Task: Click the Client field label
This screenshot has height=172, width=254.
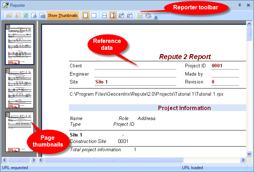Action: click(76, 66)
